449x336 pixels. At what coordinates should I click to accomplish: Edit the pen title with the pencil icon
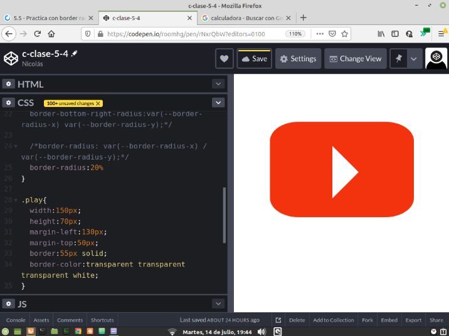(x=75, y=53)
